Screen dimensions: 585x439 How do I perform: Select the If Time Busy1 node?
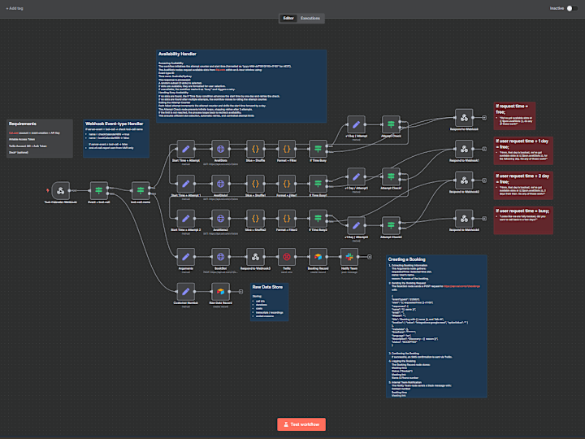coord(318,184)
